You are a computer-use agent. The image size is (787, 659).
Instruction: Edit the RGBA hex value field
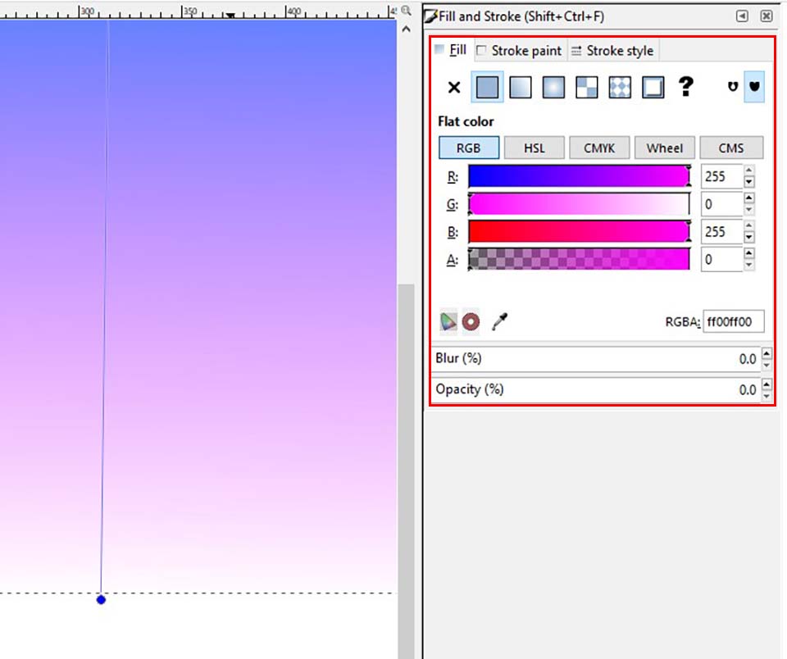pyautogui.click(x=734, y=321)
